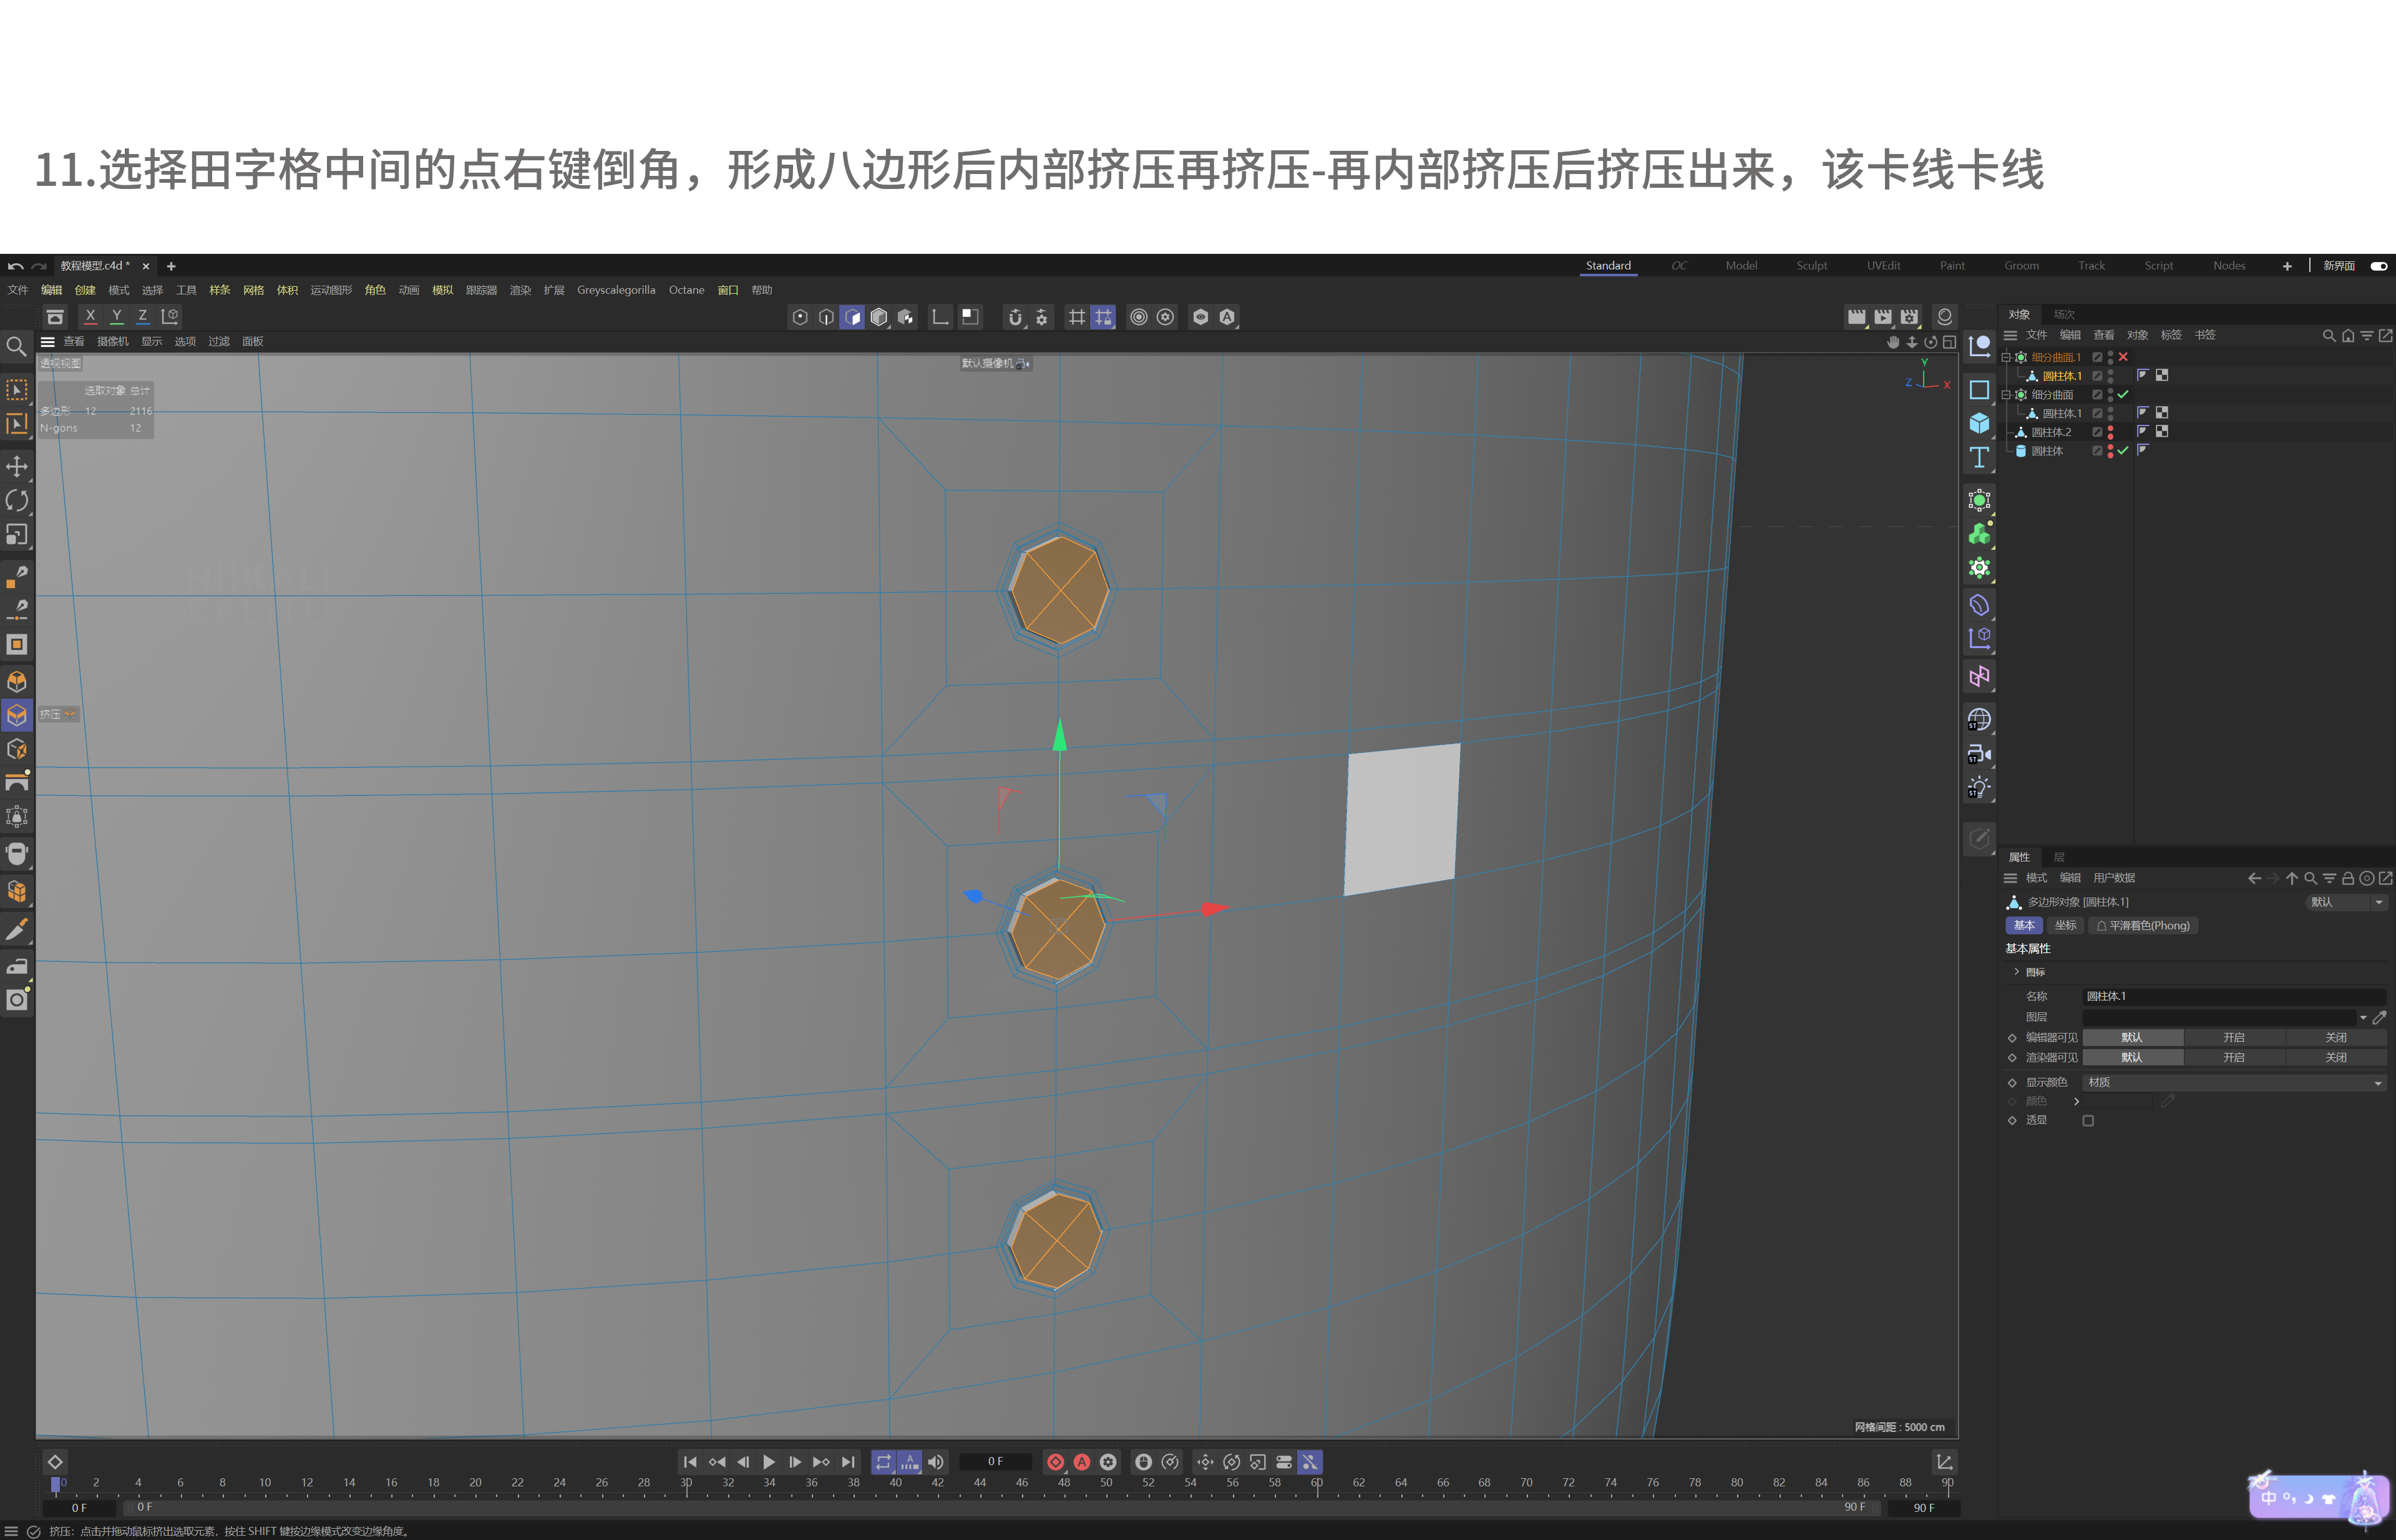Open the 坐标 attribute tab
This screenshot has width=2396, height=1540.
[x=2065, y=926]
